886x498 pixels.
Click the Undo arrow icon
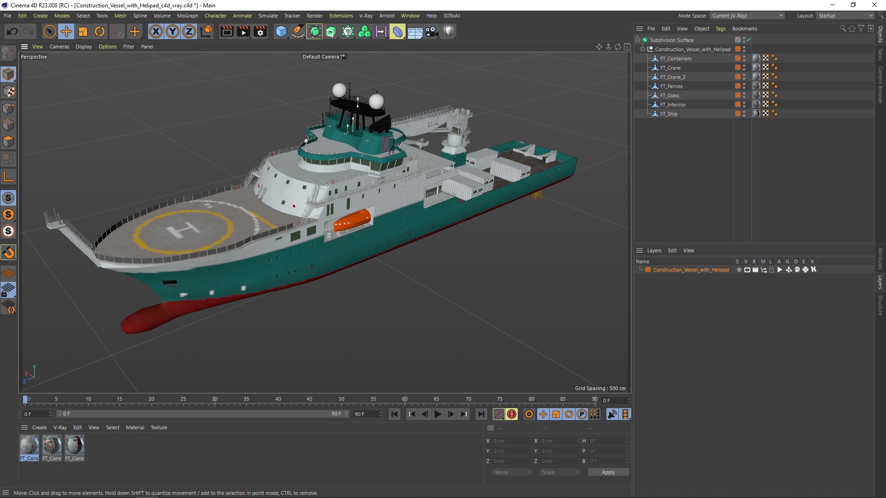[12, 31]
